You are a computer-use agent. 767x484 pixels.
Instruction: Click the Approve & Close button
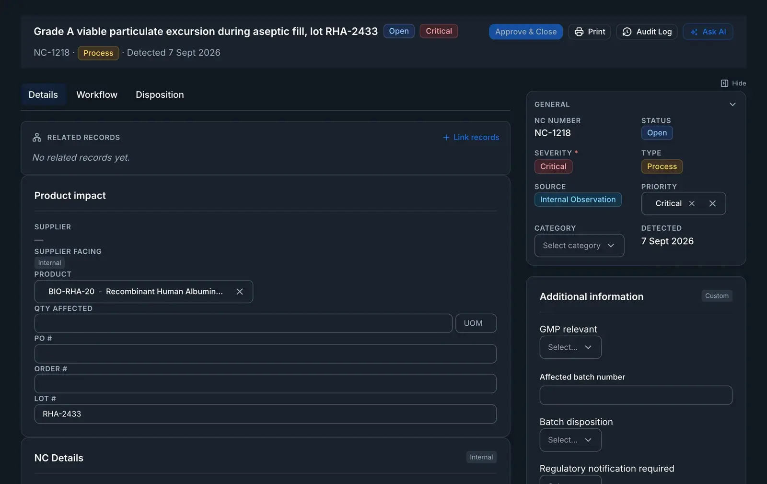pos(526,32)
